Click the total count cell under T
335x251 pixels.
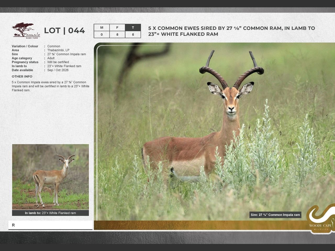[x=133, y=35]
